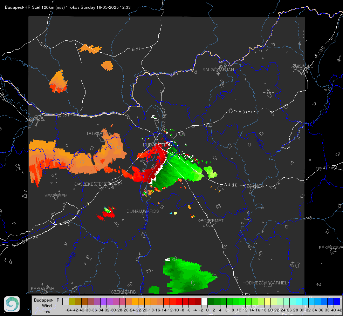Click the 20 value on the legend scale
Image resolution: width=343 pixels, height=316 pixels.
(270, 310)
